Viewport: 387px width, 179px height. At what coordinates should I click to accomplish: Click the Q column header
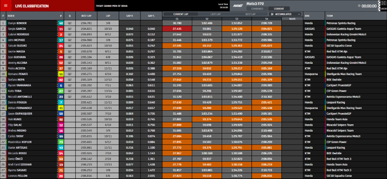point(70,16)
